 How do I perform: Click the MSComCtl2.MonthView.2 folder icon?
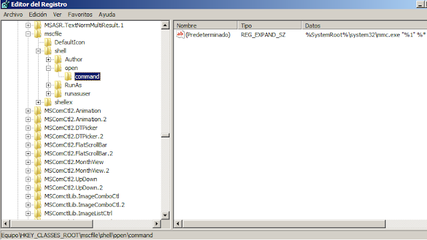click(x=37, y=171)
